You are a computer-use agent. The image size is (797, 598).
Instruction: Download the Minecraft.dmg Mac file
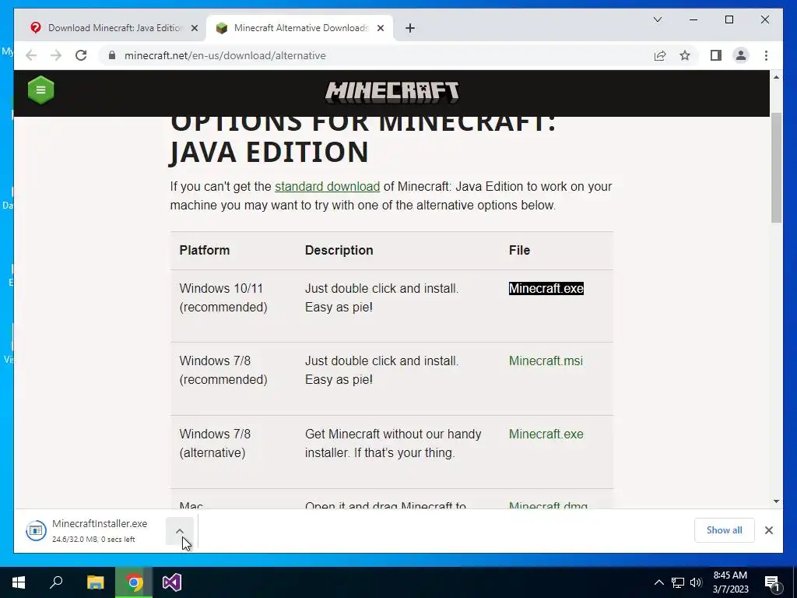point(548,505)
